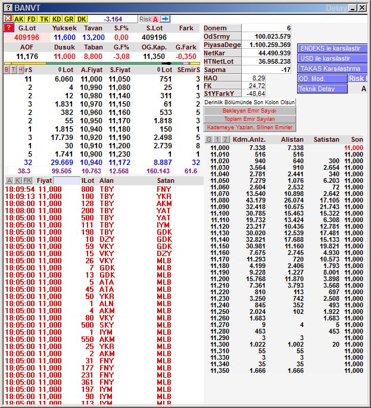Toggle the K filter above trade list
This screenshot has height=408, width=371.
[x=18, y=180]
